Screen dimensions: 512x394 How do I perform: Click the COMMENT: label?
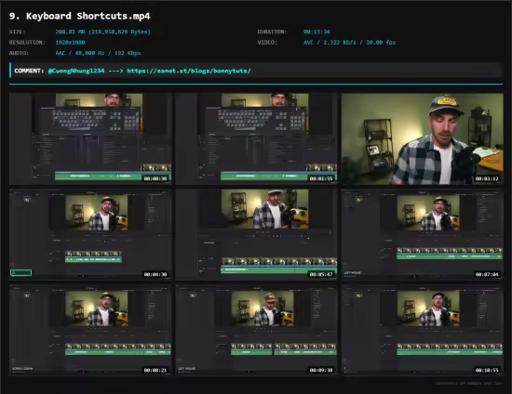(29, 71)
